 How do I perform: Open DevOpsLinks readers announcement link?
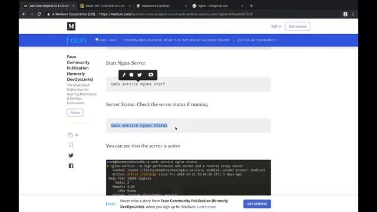pos(177,40)
